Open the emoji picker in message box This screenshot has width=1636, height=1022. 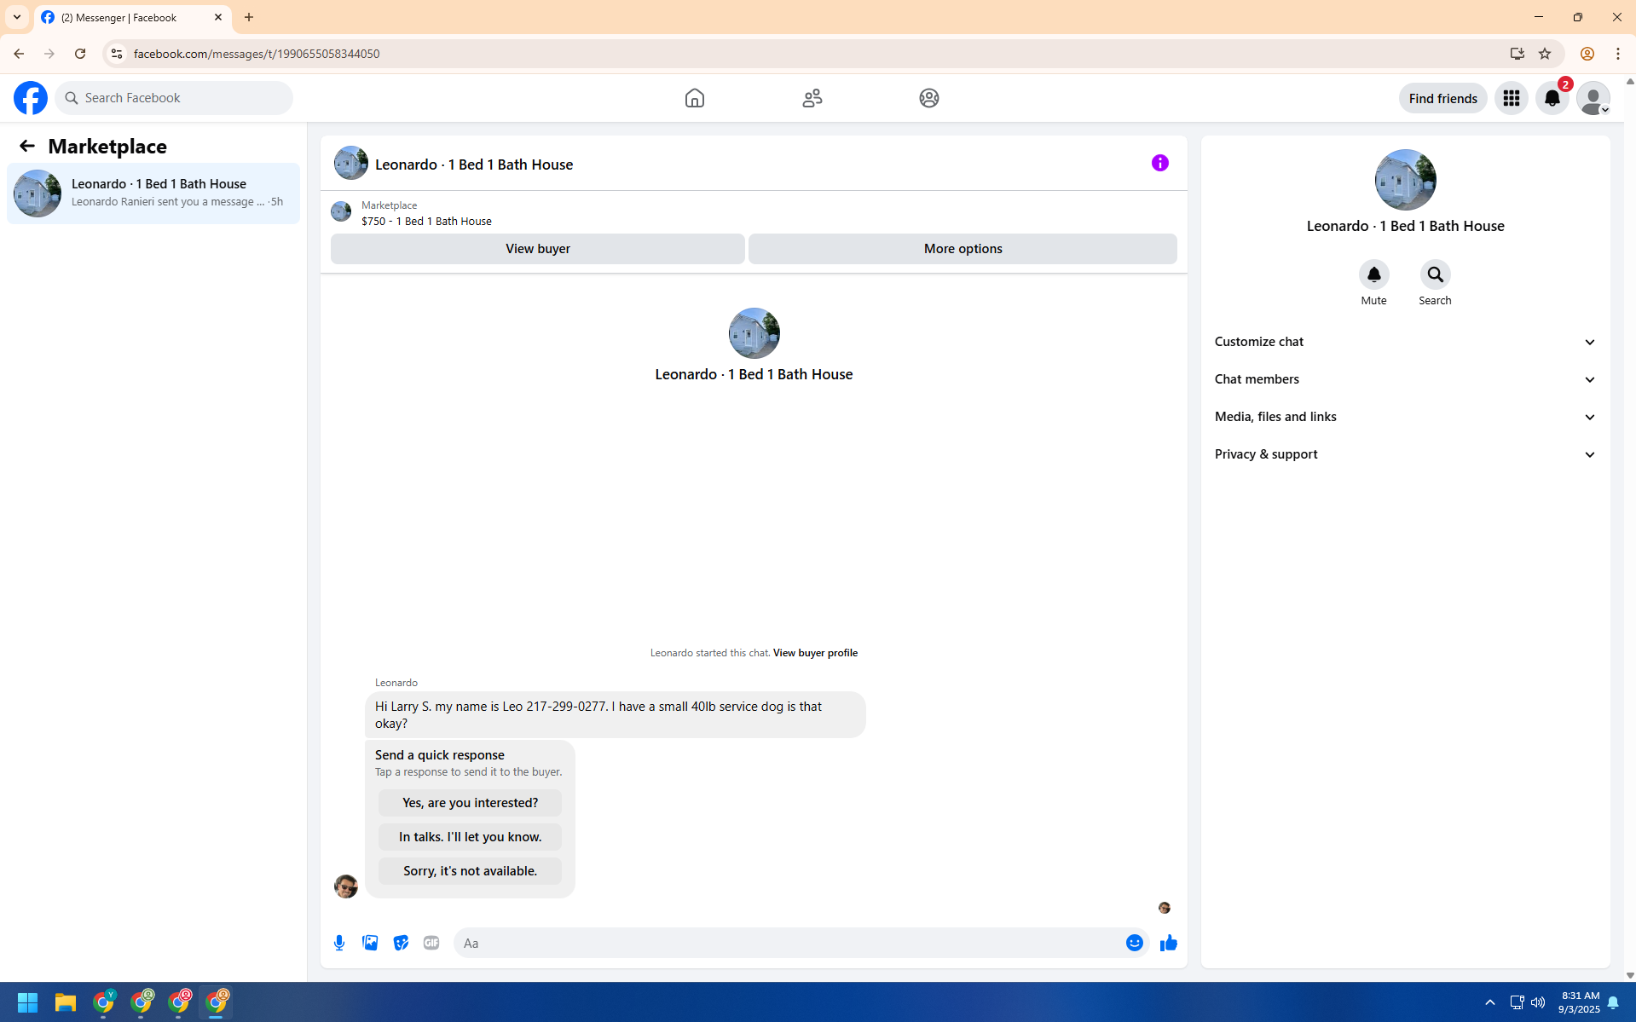point(1134,943)
